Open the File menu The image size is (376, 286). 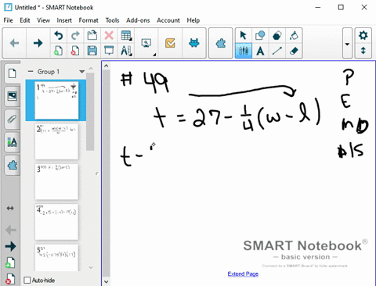[8, 20]
